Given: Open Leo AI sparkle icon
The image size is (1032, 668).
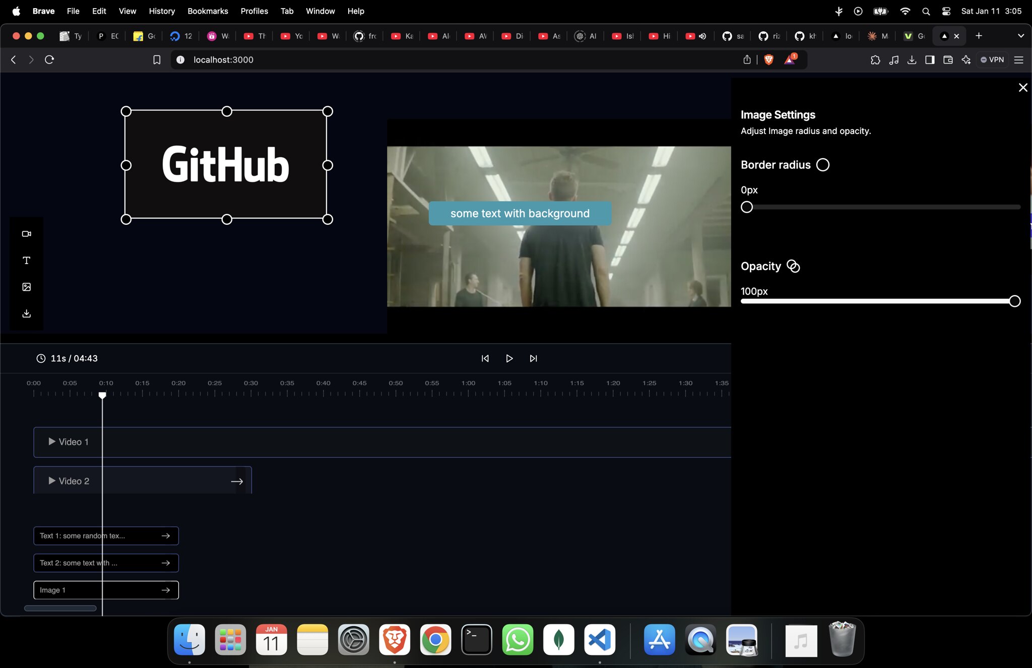Looking at the screenshot, I should pos(966,60).
